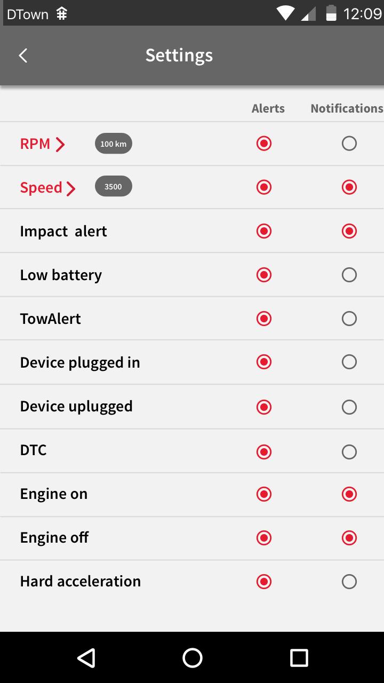The width and height of the screenshot is (384, 683).
Task: Expand RPM settings chevron
Action: [60, 144]
